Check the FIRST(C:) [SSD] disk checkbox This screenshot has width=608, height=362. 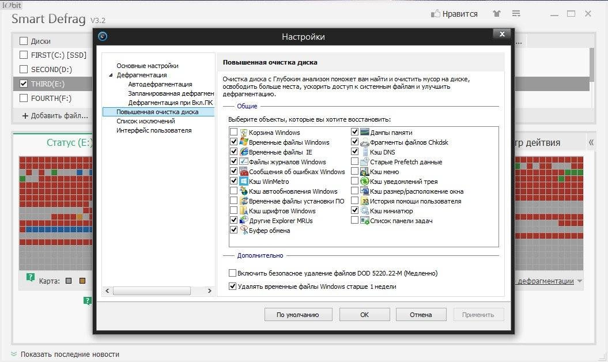[24, 55]
